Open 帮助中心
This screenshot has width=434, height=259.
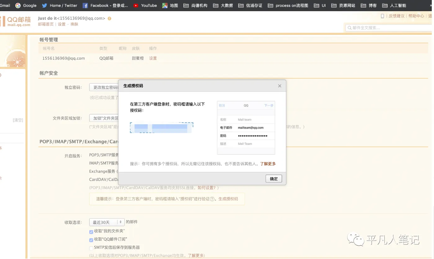pos(416,16)
